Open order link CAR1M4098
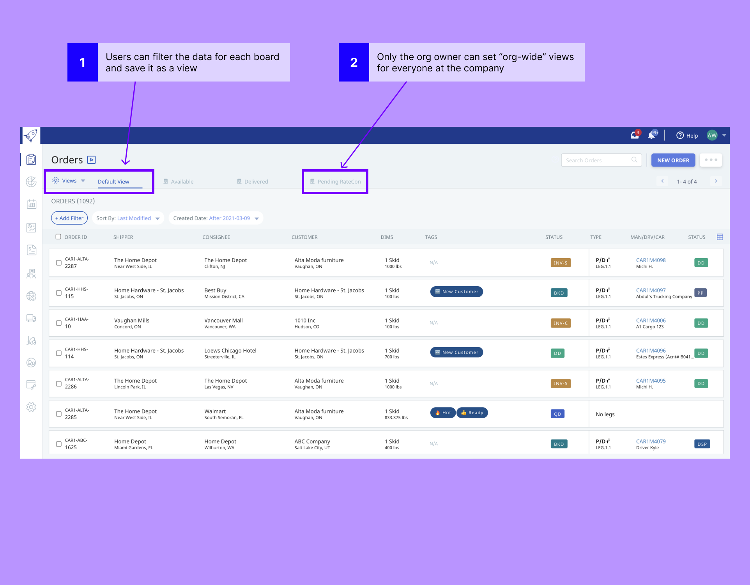The height and width of the screenshot is (585, 750). 650,260
